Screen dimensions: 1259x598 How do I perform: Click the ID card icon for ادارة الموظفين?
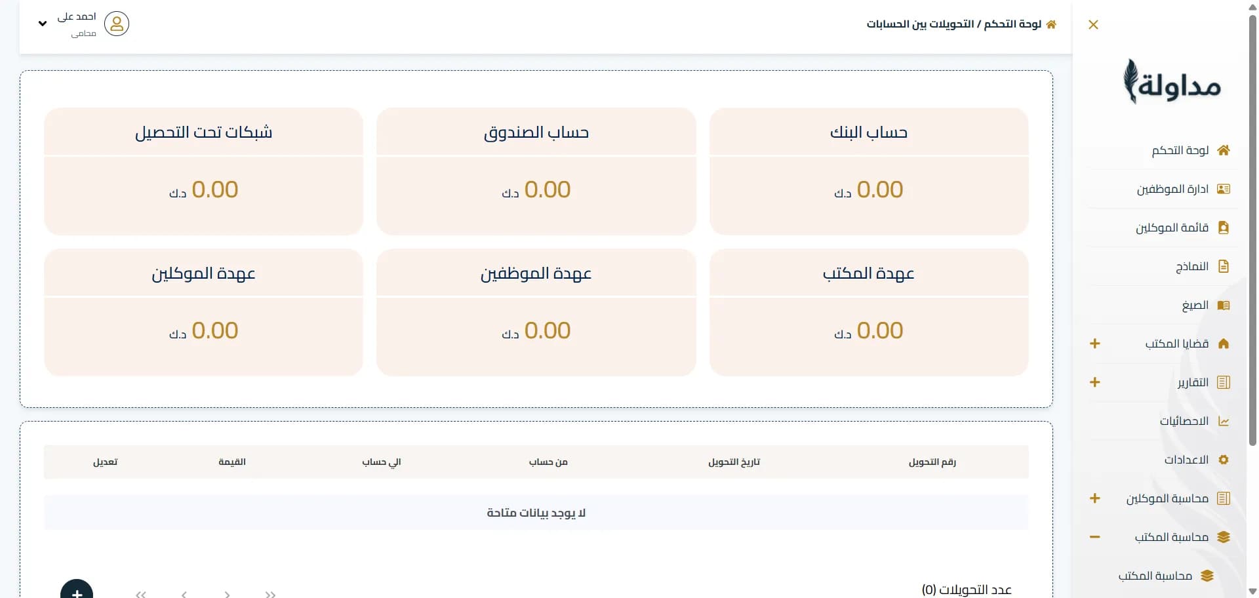(x=1223, y=189)
